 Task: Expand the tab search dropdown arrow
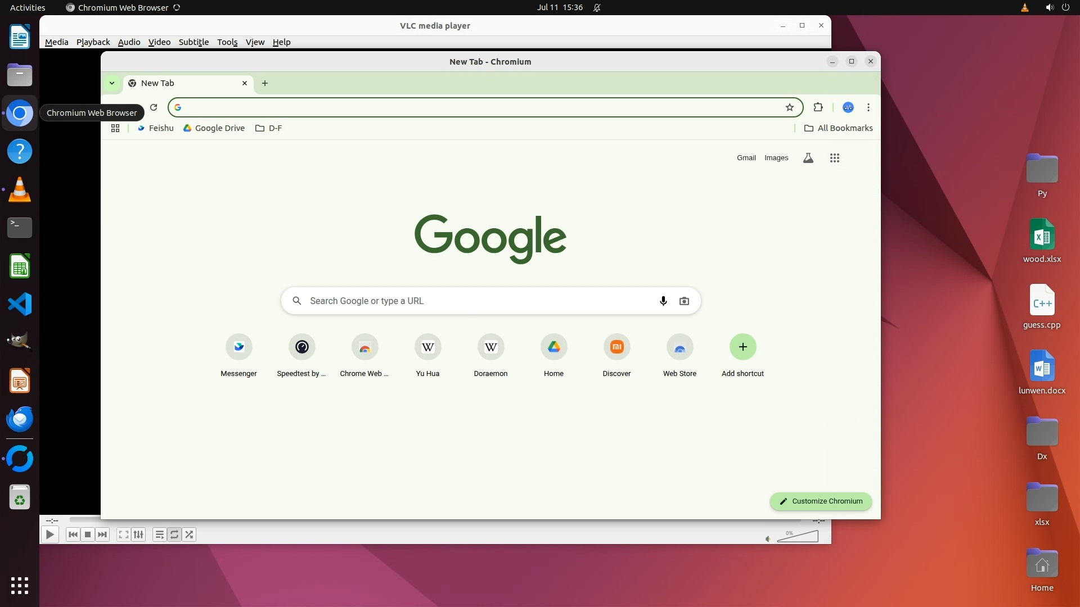(112, 83)
